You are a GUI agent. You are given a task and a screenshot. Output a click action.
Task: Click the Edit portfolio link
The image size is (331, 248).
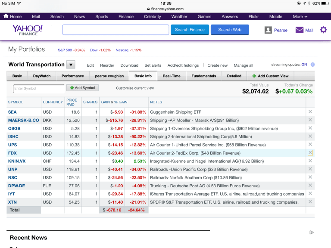(91, 65)
